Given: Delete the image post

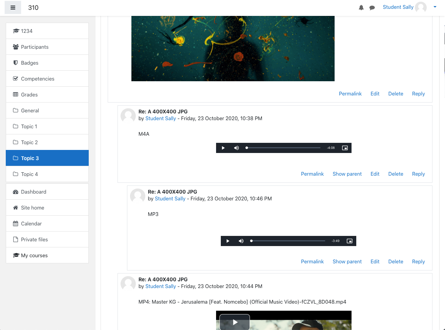Looking at the screenshot, I should click(396, 94).
